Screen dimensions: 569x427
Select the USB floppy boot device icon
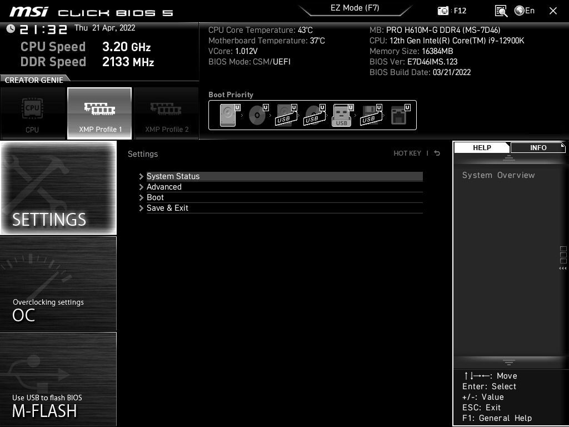click(x=371, y=115)
